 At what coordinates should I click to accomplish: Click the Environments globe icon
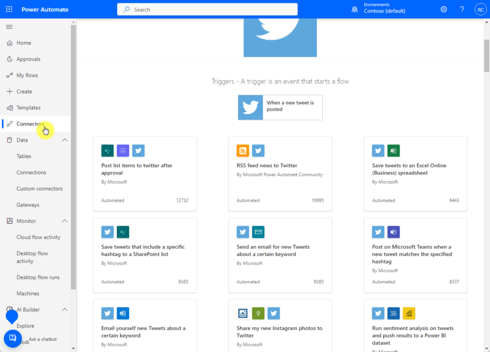click(355, 10)
